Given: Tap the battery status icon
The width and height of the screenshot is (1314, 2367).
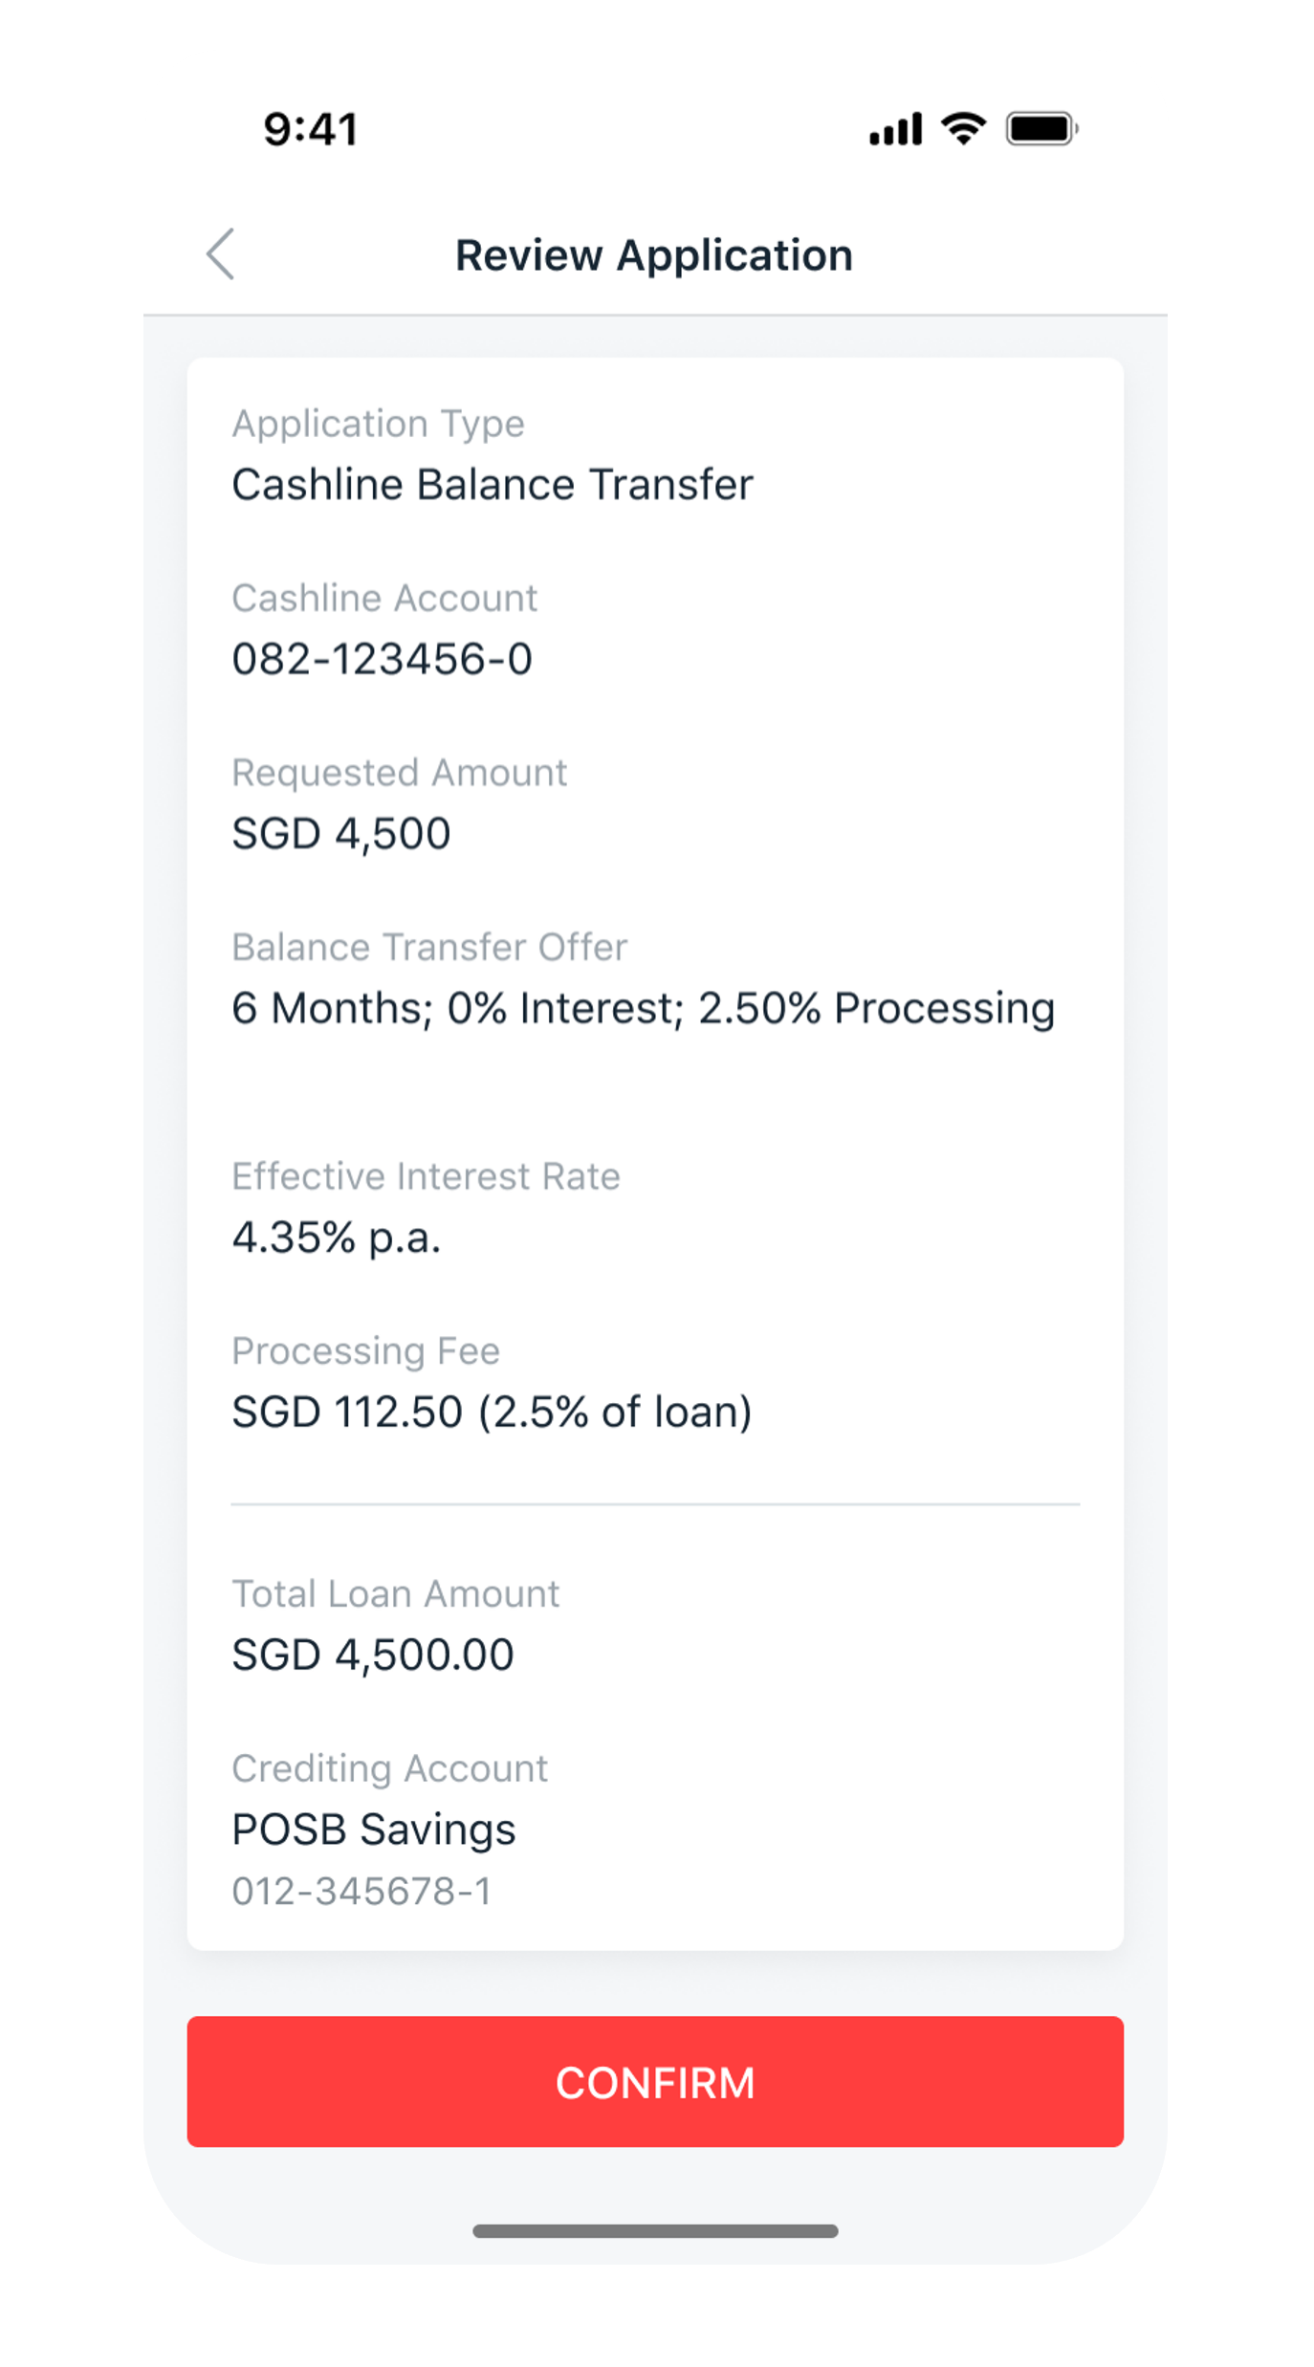Looking at the screenshot, I should click(x=1041, y=129).
